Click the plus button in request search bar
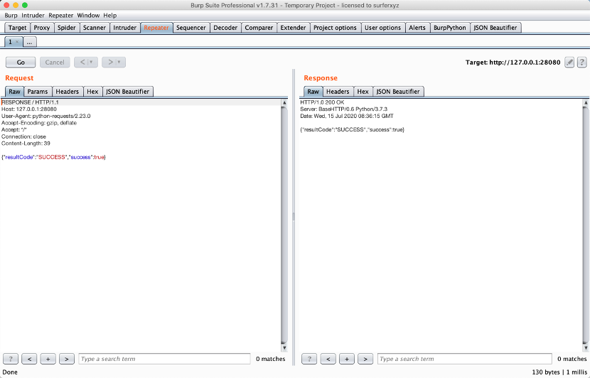Viewport: 590px width, 378px height. pyautogui.click(x=48, y=359)
